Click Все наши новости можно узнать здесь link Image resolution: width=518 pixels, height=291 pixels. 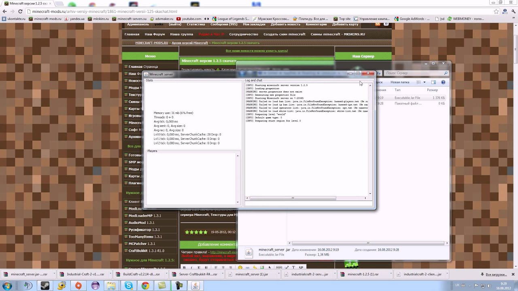[x=257, y=51]
